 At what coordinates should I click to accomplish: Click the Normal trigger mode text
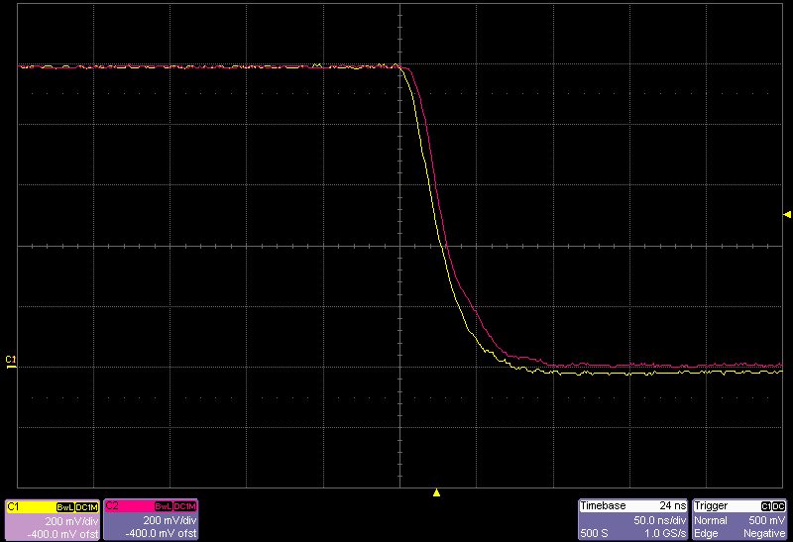711,520
